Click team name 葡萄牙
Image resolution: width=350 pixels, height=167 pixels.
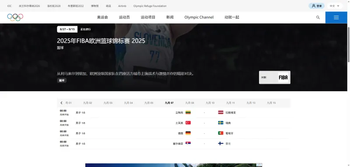point(229,133)
